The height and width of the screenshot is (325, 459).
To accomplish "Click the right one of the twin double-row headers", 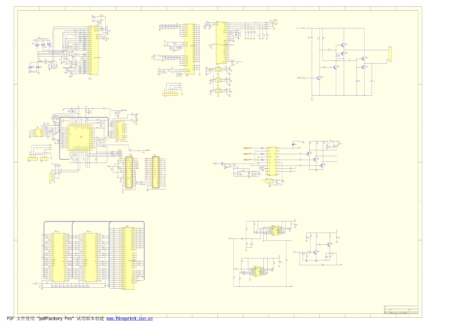I will click(x=156, y=172).
